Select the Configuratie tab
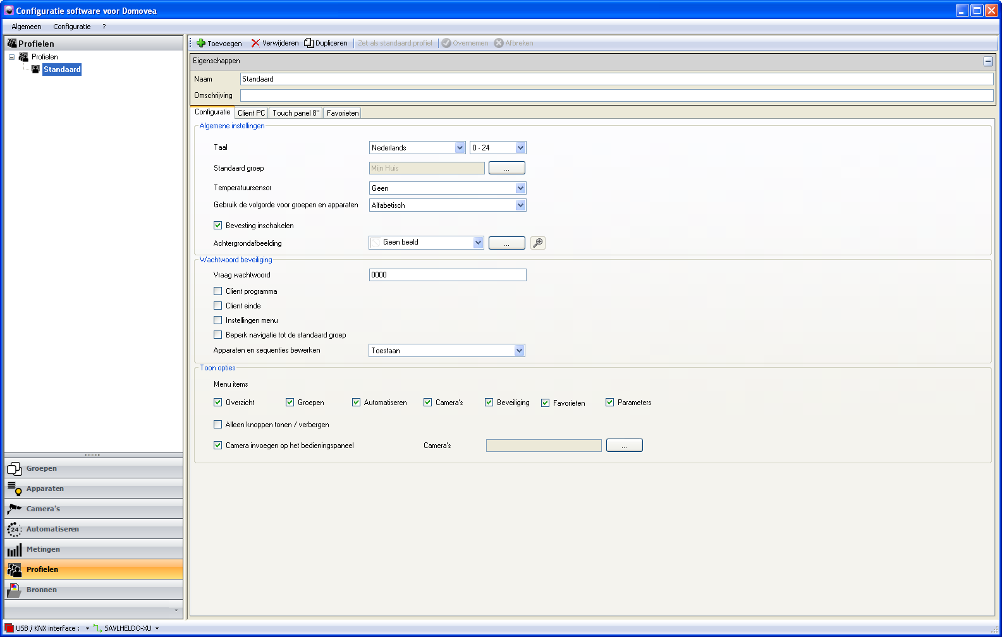 point(212,112)
